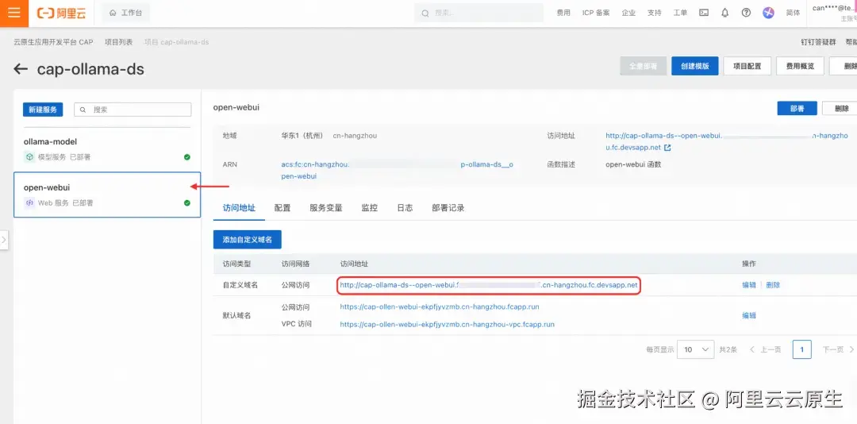
Task: Switch to 监控 tab
Action: (x=370, y=208)
